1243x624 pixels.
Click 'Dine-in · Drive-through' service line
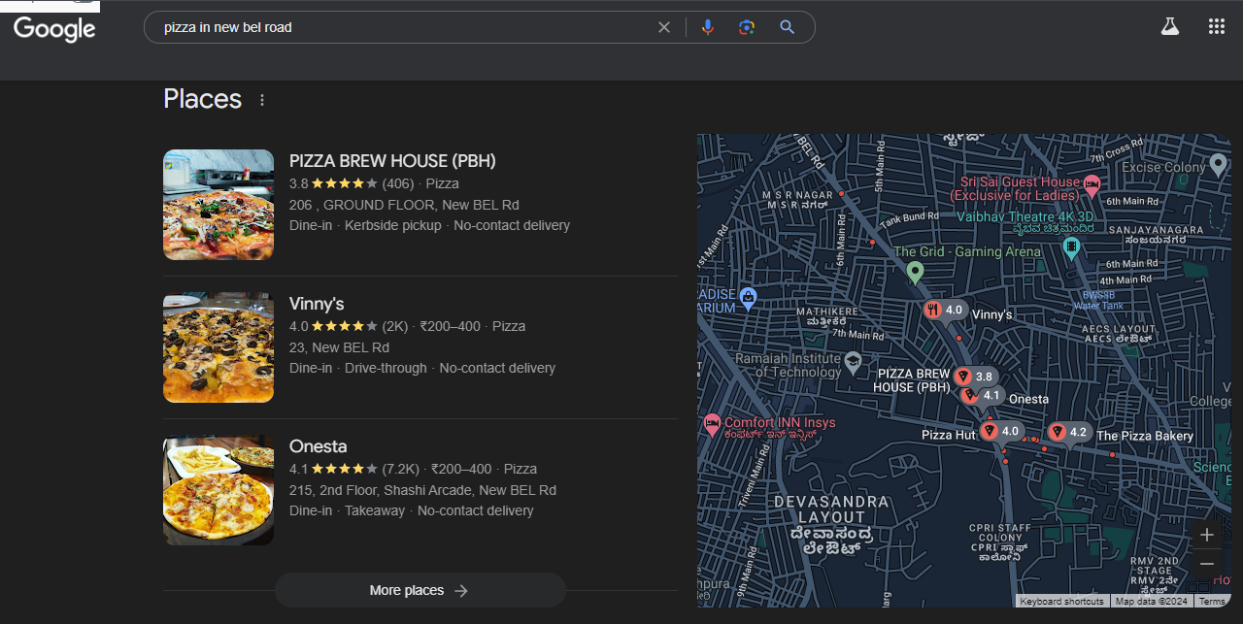422,368
